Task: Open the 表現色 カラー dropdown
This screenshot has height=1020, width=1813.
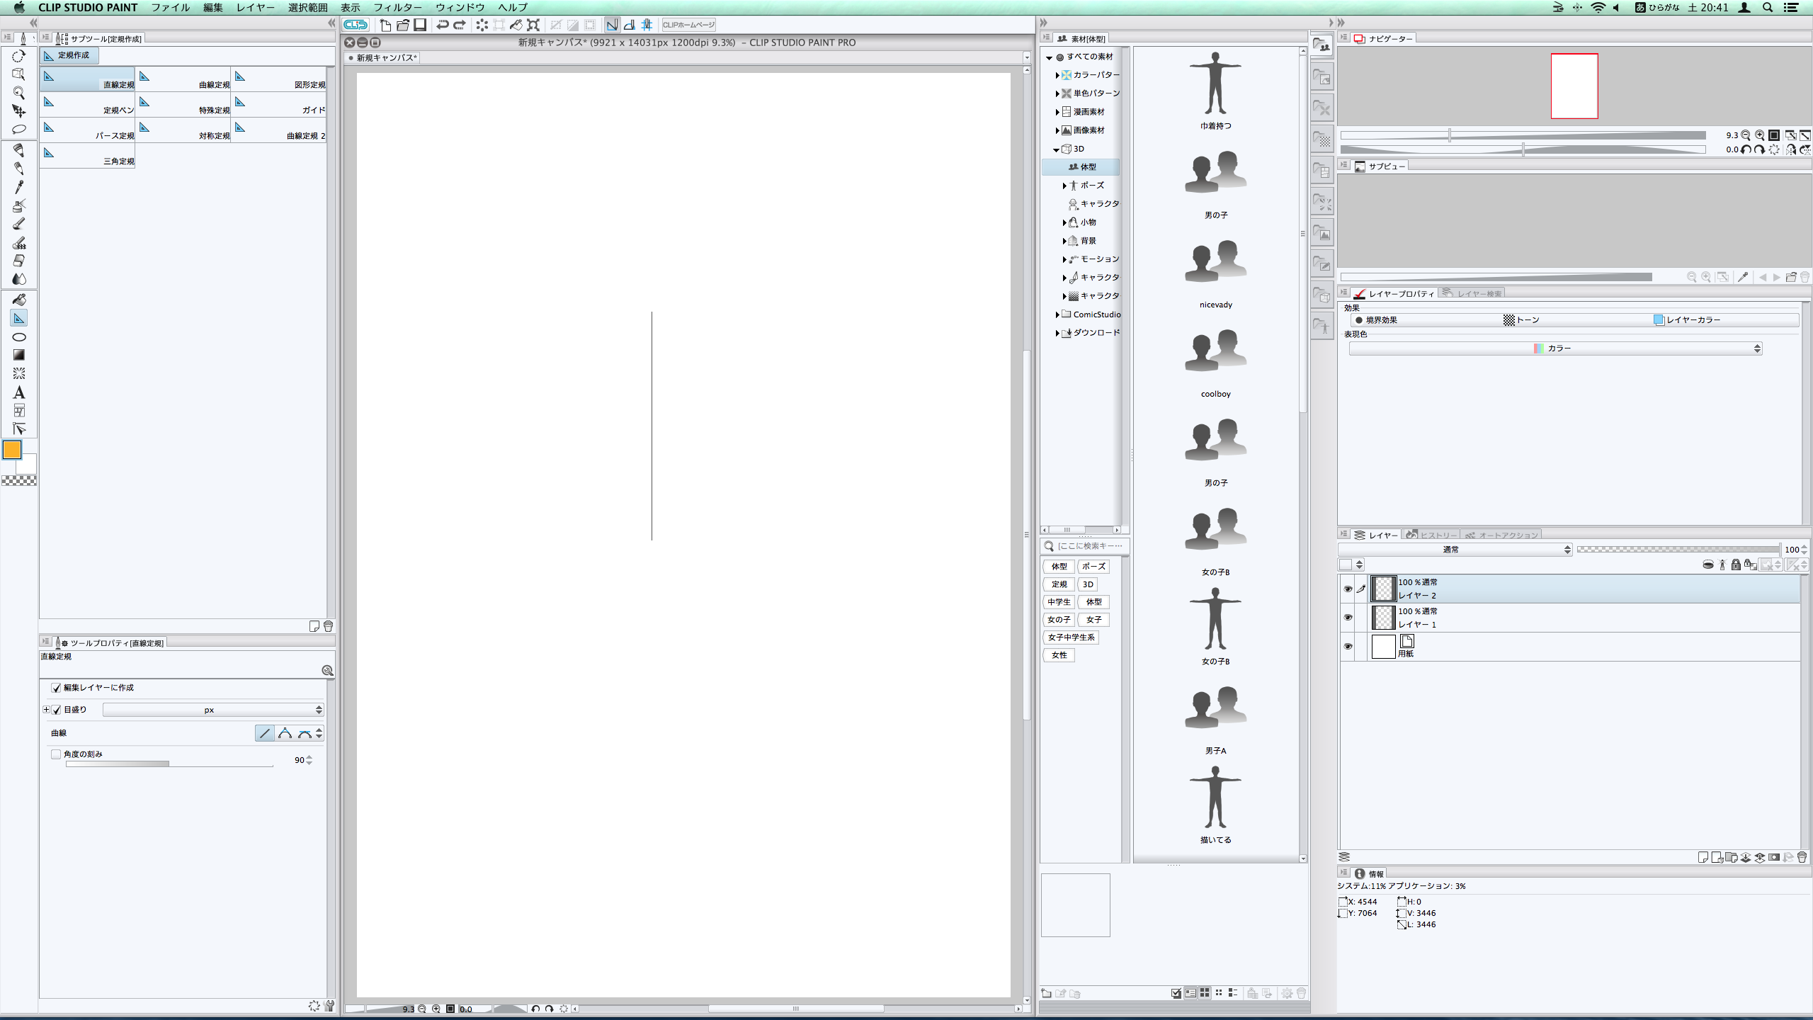Action: point(1555,348)
